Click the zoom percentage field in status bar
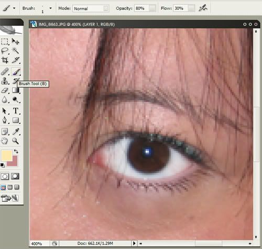The height and width of the screenshot is (249, 262). pos(40,243)
